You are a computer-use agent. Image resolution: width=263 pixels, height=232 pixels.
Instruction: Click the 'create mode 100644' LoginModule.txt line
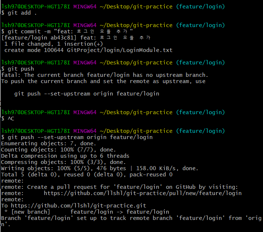coord(88,50)
